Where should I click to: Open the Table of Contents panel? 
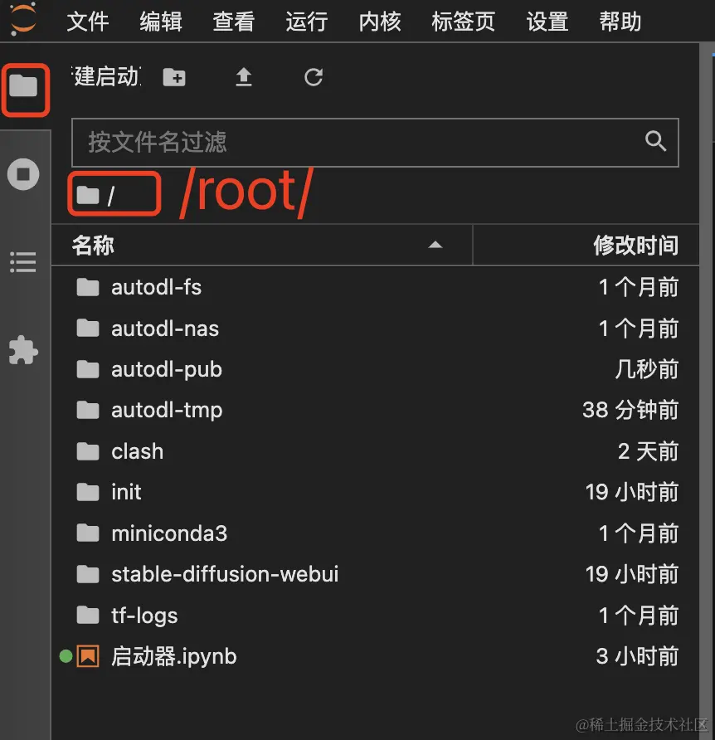pos(23,262)
